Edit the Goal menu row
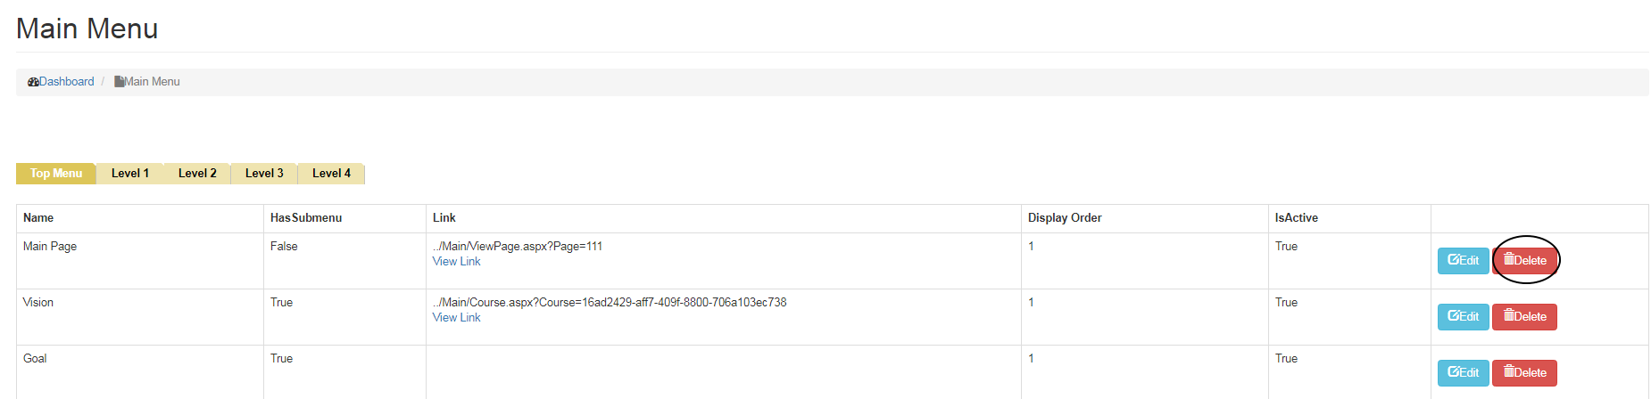The width and height of the screenshot is (1651, 399). tap(1463, 373)
